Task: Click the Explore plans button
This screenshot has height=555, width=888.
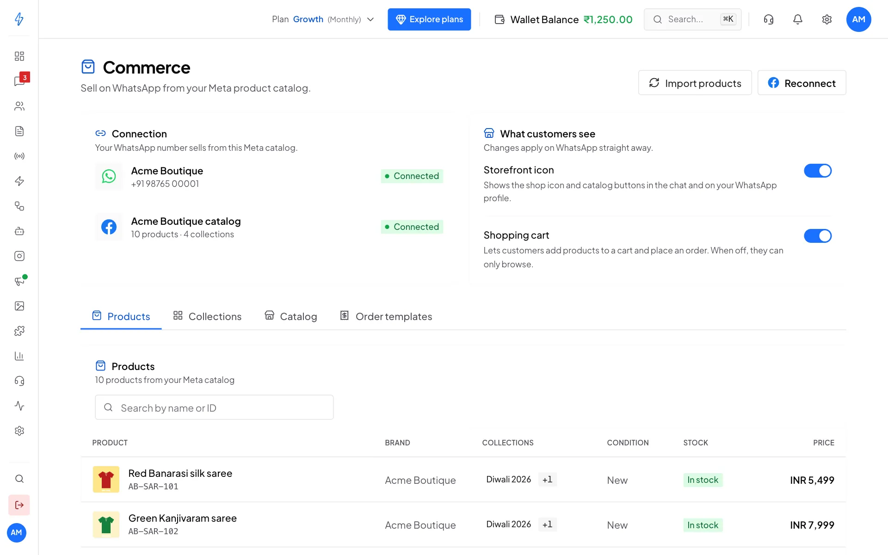Action: pyautogui.click(x=429, y=19)
